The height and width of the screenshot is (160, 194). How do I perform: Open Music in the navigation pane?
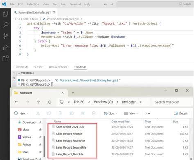click(x=24, y=130)
